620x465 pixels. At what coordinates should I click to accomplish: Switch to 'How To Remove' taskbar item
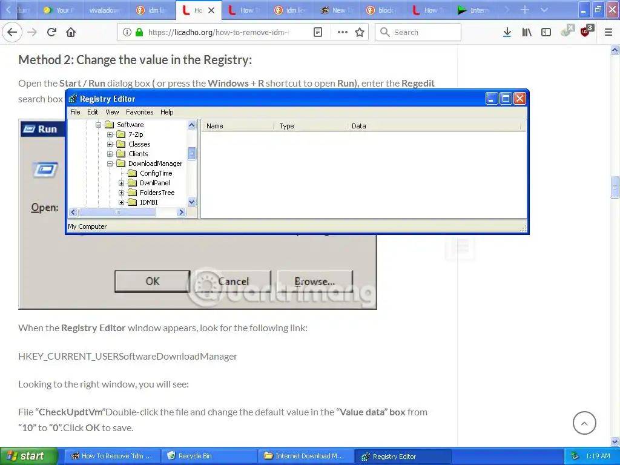pyautogui.click(x=112, y=456)
